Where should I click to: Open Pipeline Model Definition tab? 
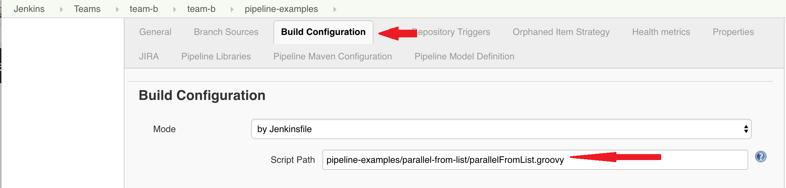[x=464, y=56]
